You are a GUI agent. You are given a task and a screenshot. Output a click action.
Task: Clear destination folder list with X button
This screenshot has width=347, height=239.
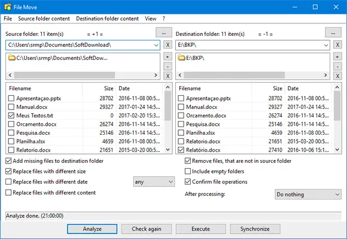pyautogui.click(x=337, y=76)
